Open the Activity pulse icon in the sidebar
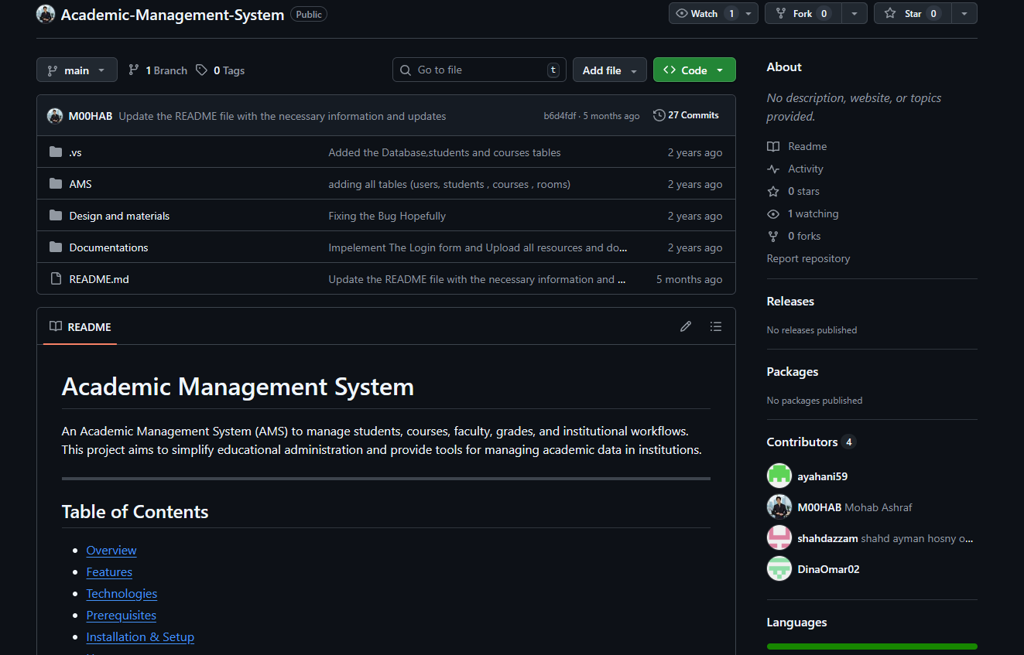The width and height of the screenshot is (1024, 655). click(772, 169)
